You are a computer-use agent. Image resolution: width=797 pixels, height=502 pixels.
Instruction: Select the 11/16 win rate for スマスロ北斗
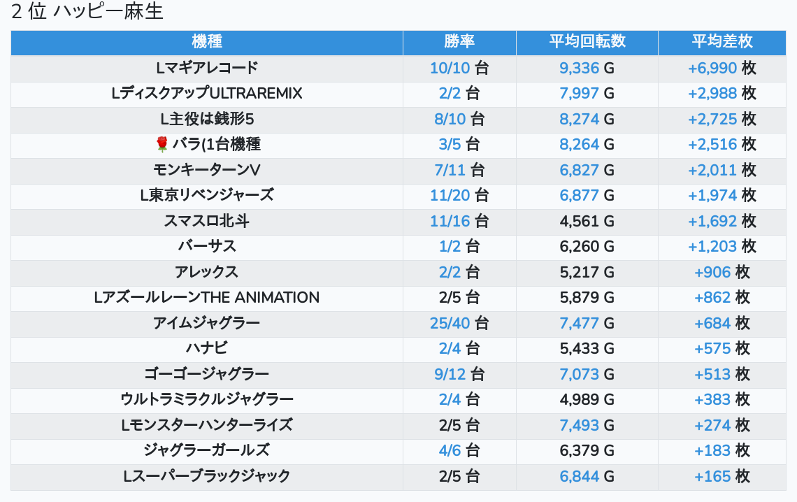pos(450,221)
